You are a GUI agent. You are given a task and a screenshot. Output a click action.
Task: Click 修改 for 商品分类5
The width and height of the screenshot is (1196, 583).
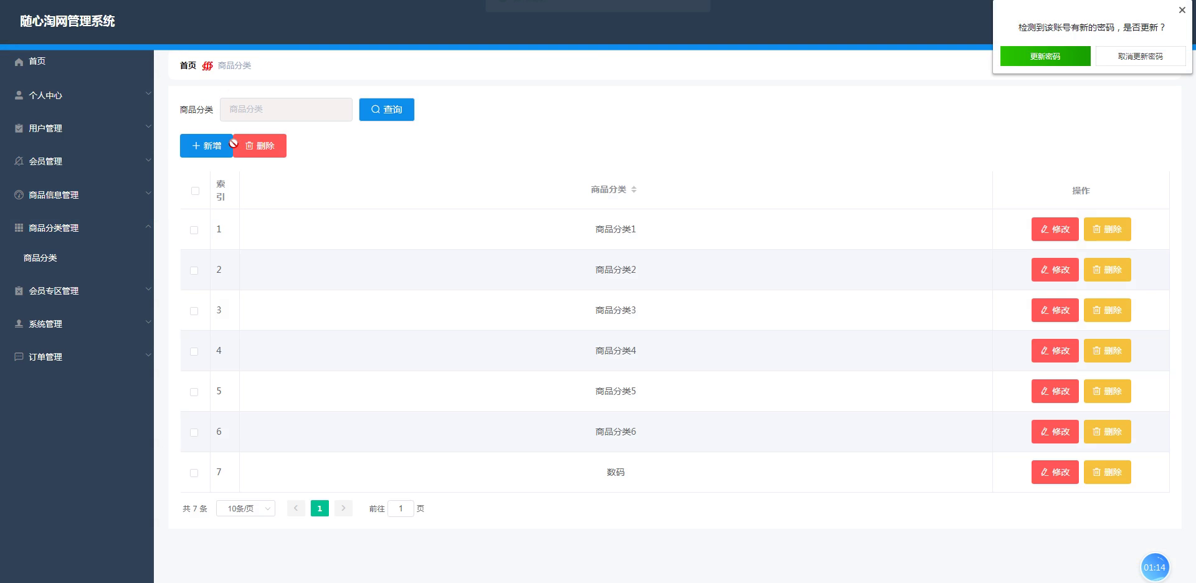pyautogui.click(x=1055, y=391)
